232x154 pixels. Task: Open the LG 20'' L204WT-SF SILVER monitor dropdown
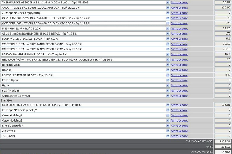[85, 75]
